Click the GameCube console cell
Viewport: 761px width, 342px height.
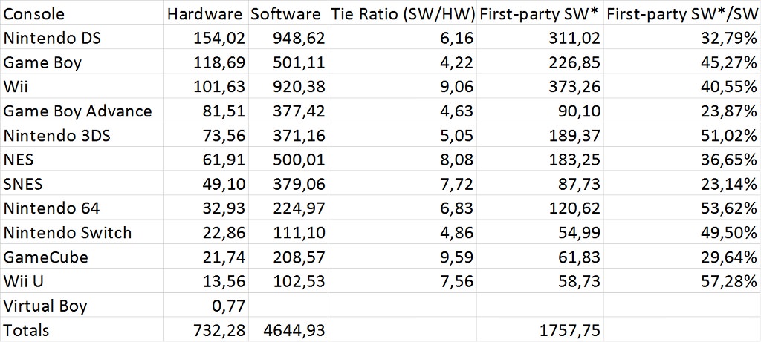tap(82, 256)
